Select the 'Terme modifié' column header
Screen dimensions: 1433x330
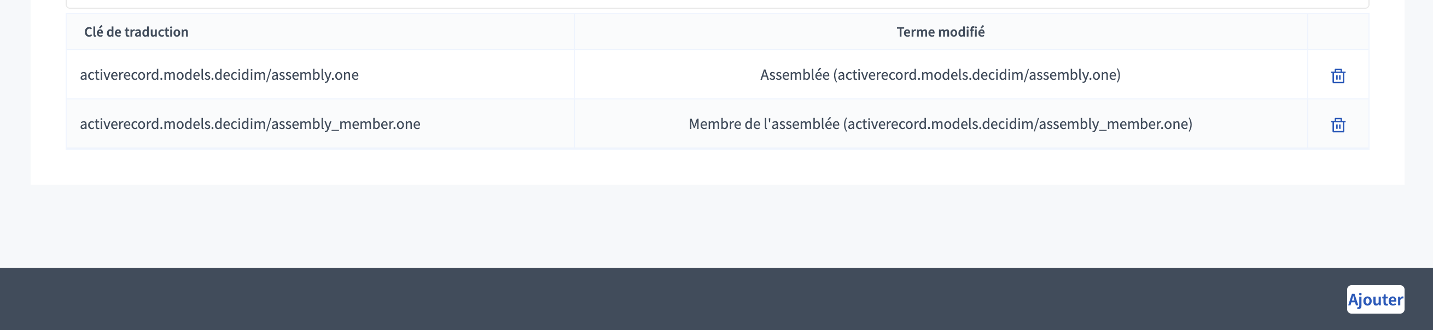click(x=940, y=32)
